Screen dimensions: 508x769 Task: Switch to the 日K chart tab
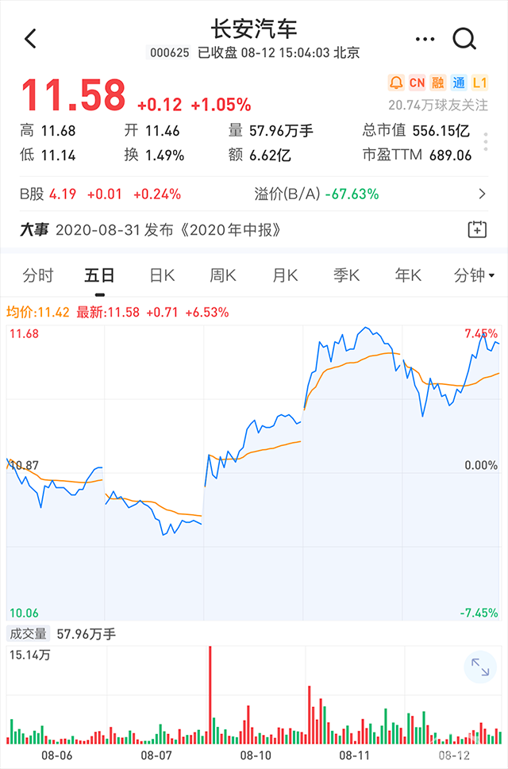tap(160, 275)
